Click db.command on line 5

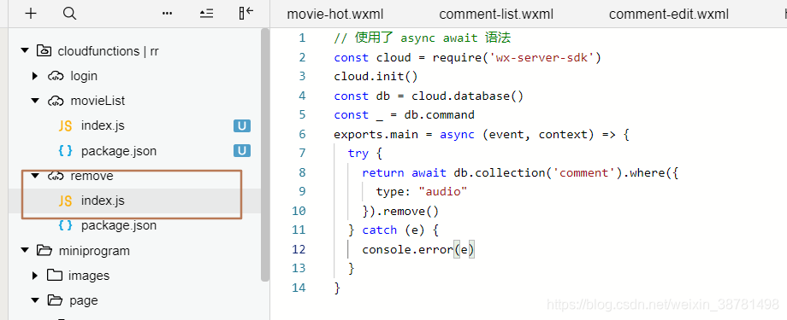coord(439,114)
